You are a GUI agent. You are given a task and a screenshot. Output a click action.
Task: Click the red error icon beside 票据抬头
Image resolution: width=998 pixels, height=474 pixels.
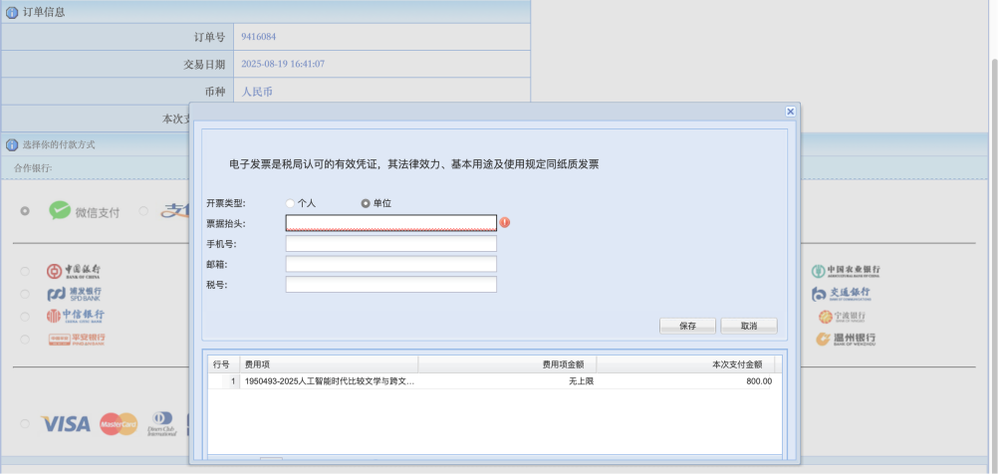coord(505,222)
